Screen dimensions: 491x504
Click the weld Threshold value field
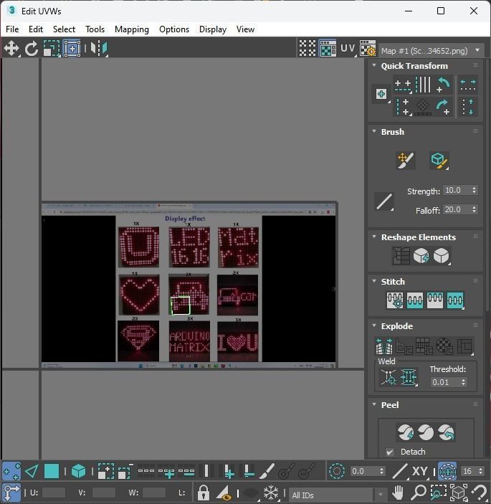point(446,382)
